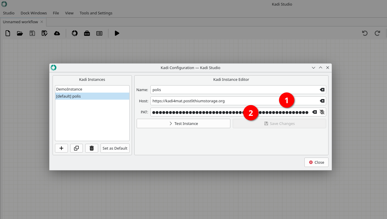Minimize the Kadi Configuration dialog
Image resolution: width=387 pixels, height=219 pixels.
click(314, 68)
